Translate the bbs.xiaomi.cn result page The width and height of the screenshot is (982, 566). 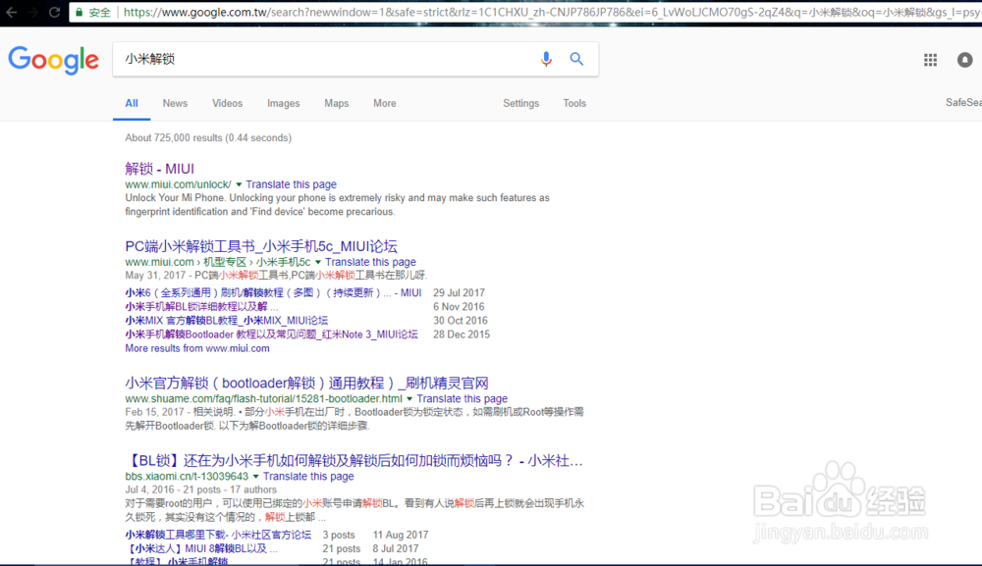coord(308,477)
